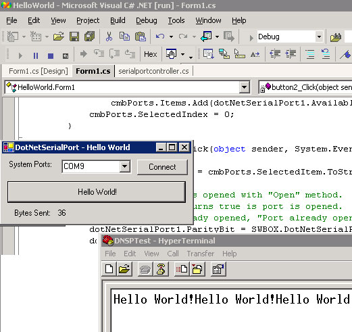
Task: Open Help menu in Visual C#
Action: [239, 20]
